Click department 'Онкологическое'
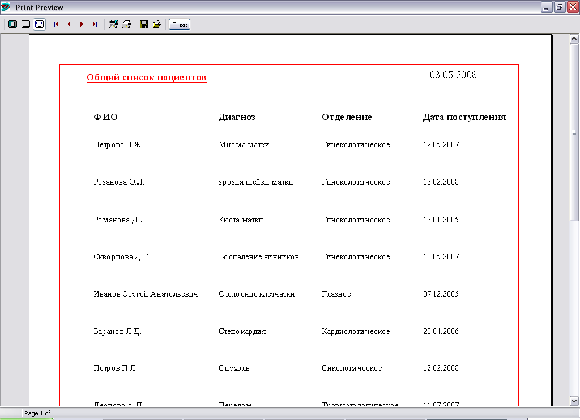580x420 pixels. (x=352, y=368)
